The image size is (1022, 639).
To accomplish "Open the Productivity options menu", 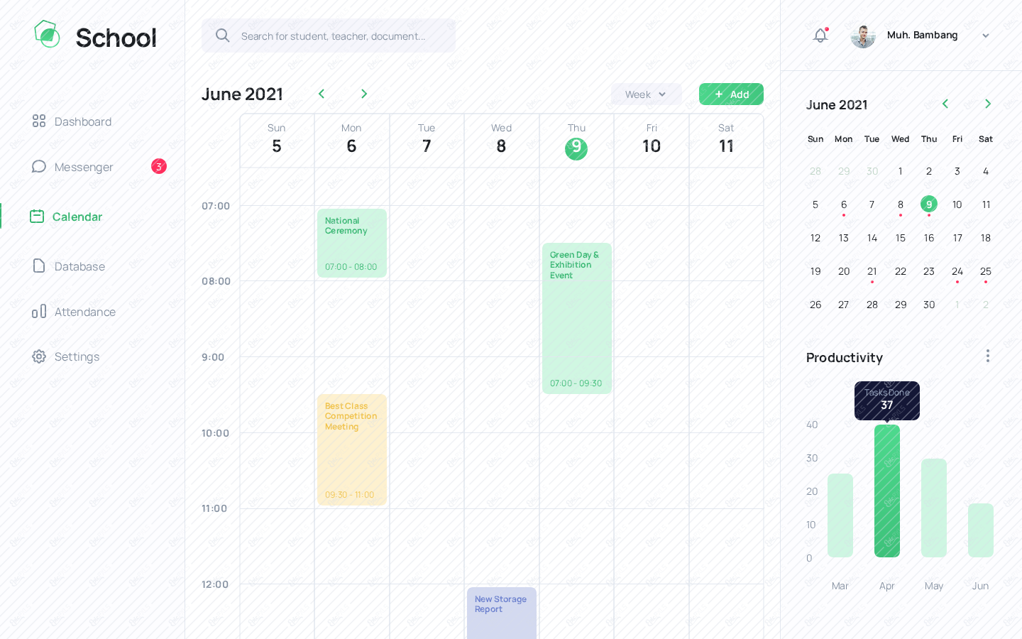I will (988, 356).
